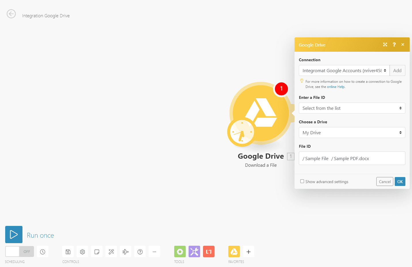This screenshot has width=412, height=267.
Task: Open the purple Tools wrench icon
Action: tap(194, 252)
